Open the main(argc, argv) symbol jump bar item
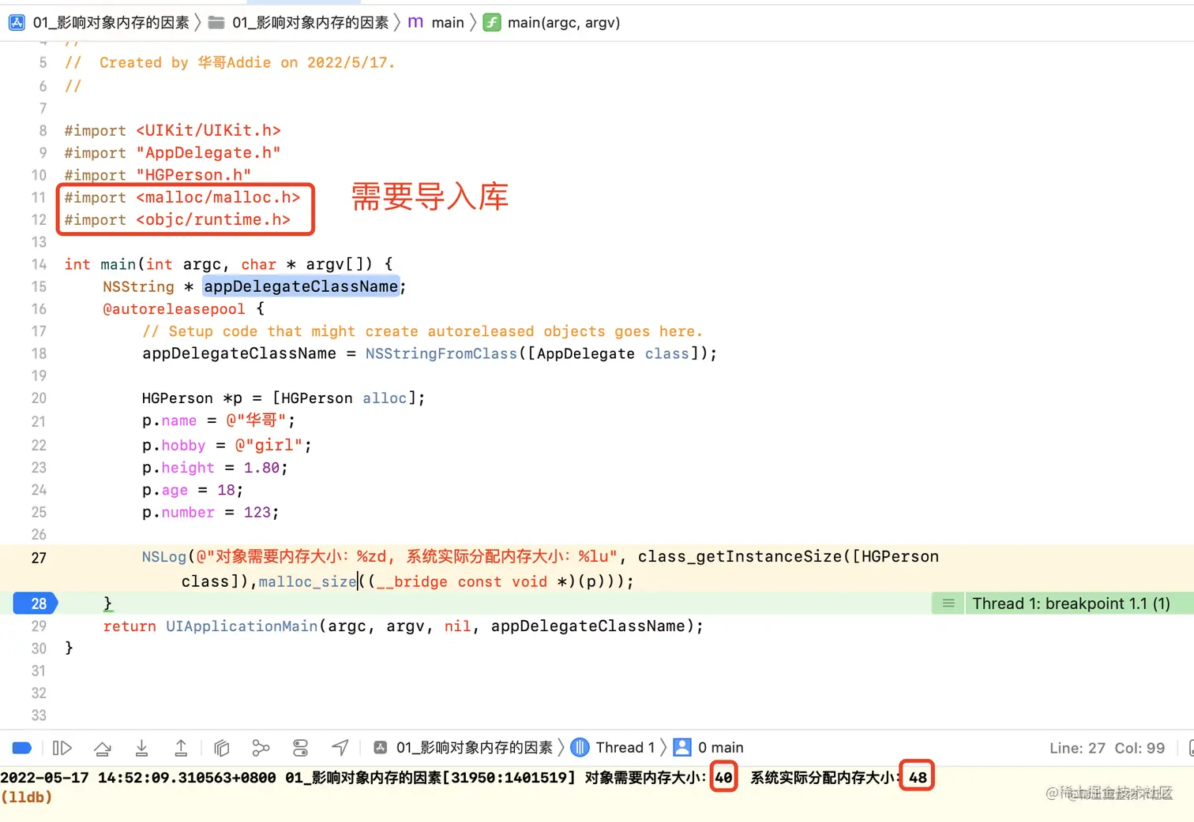The width and height of the screenshot is (1194, 822). tap(552, 23)
